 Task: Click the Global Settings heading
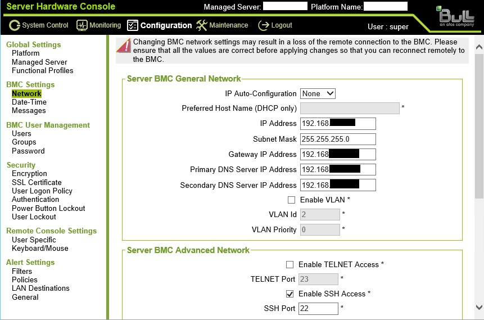point(34,45)
